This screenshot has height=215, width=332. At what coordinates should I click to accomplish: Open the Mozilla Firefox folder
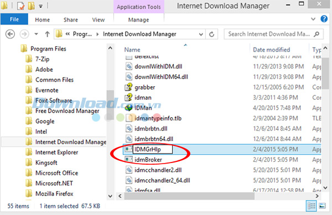tap(54, 193)
